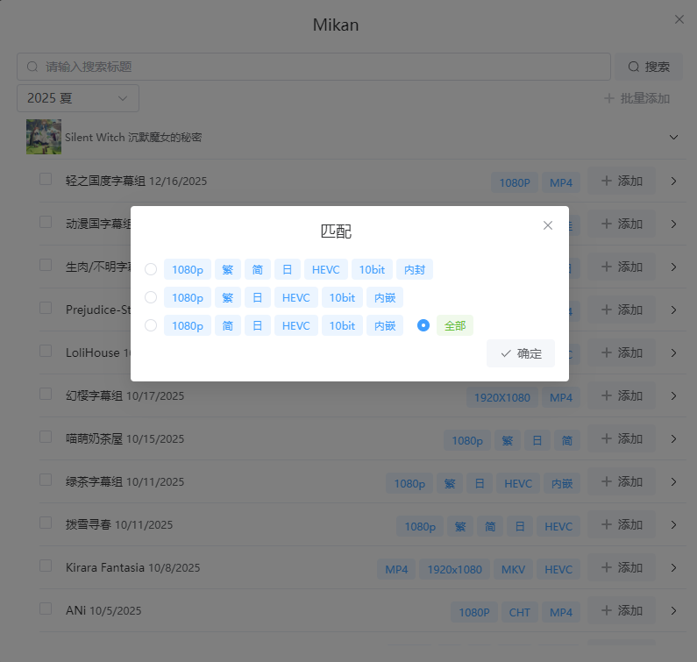
Task: Expand the 喵萌奶茶屋 row arrow
Action: coord(673,438)
